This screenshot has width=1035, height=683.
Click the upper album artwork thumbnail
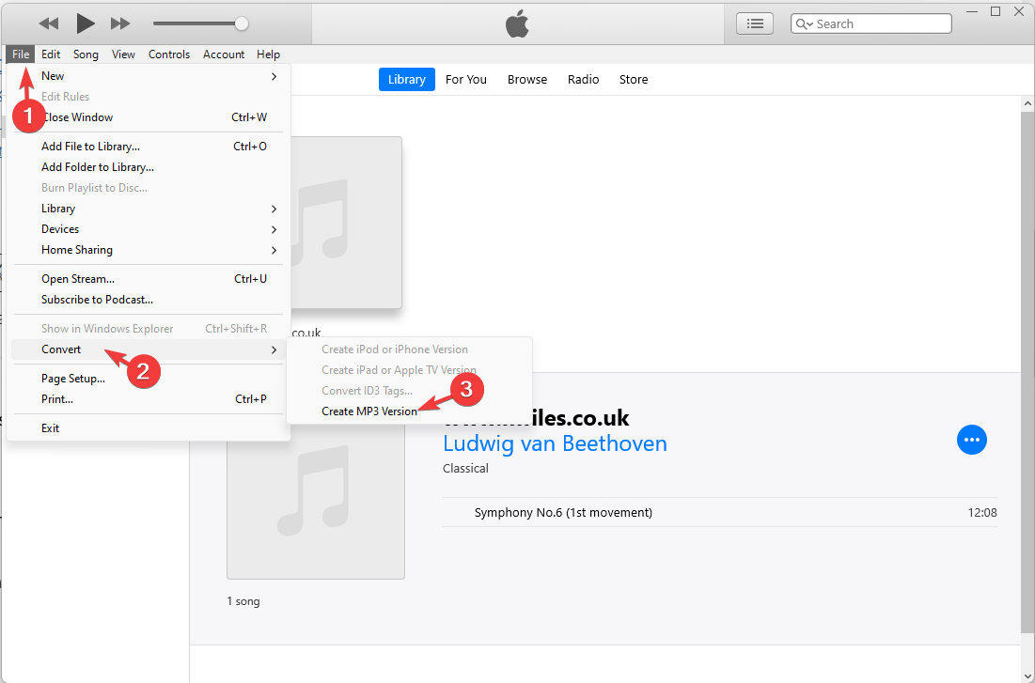[346, 223]
